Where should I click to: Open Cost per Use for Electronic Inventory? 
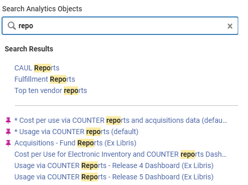point(120,154)
